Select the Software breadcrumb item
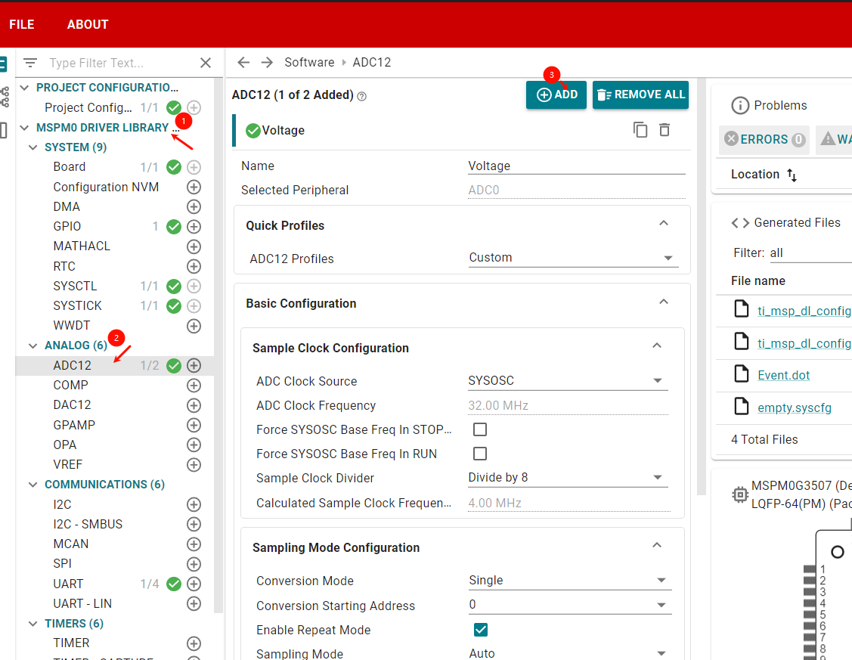 pyautogui.click(x=309, y=63)
